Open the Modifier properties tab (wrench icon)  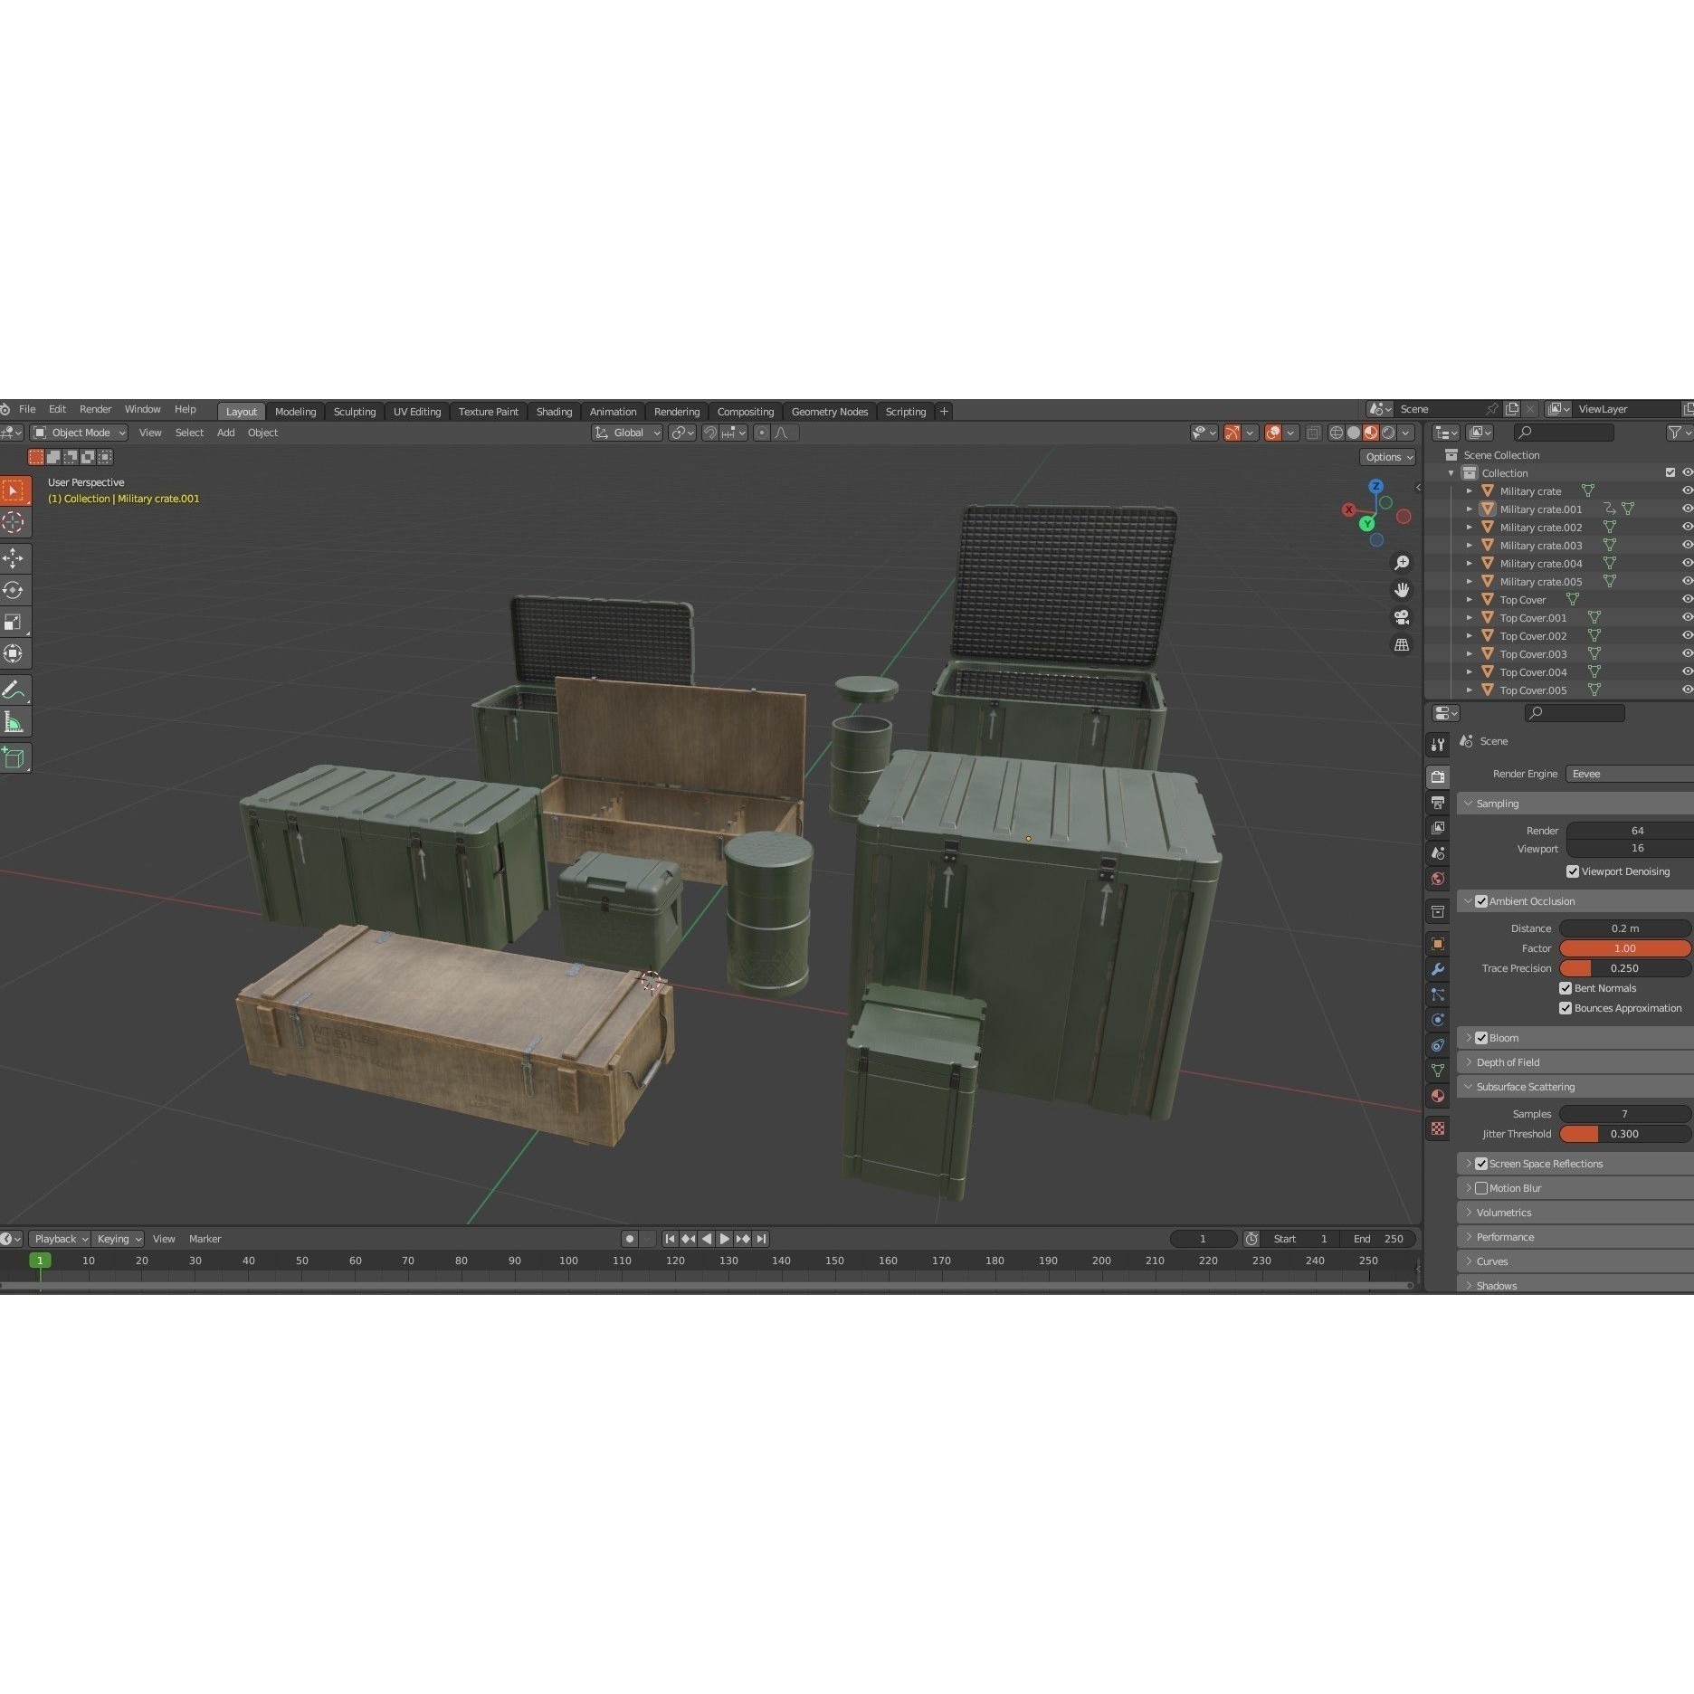(x=1438, y=968)
